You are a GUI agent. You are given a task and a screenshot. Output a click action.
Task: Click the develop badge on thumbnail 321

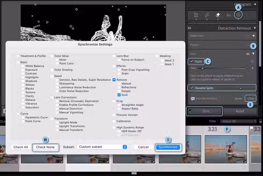(245, 162)
